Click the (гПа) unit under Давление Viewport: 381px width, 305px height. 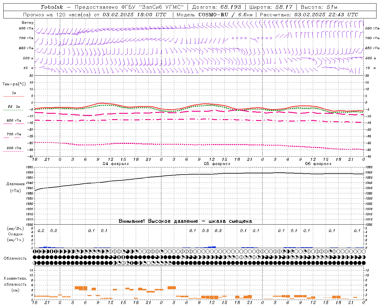coord(15,191)
